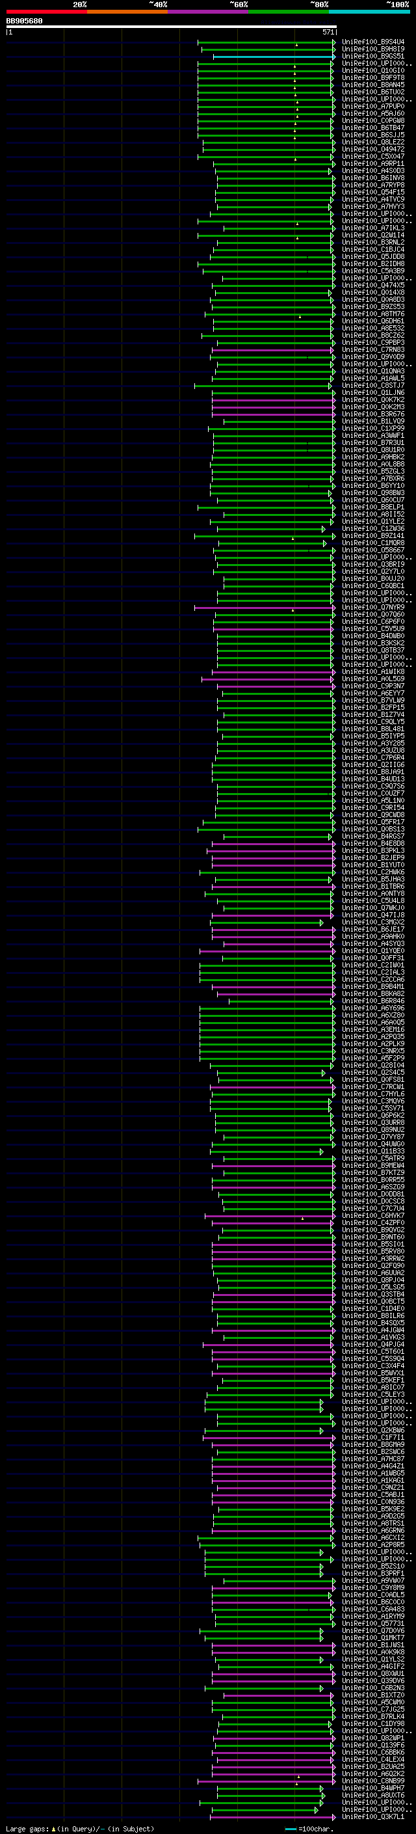
Task: Select hit label UniRef100_Q1QNA3
Action: 372,371
